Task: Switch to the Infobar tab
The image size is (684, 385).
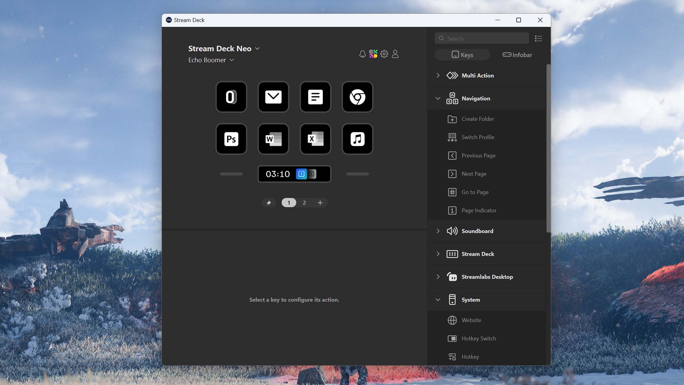Action: (517, 55)
